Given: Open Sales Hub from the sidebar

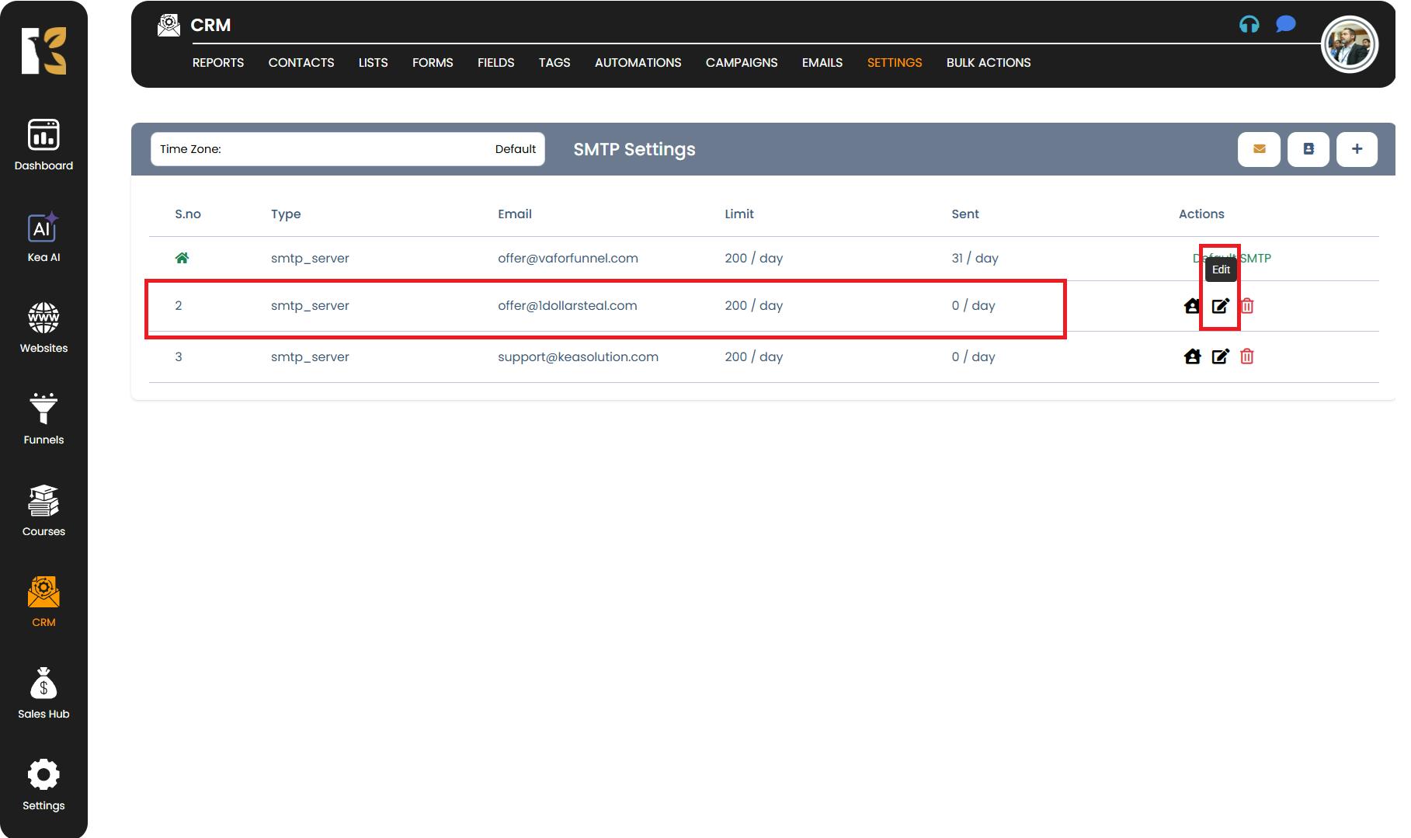Looking at the screenshot, I should [43, 694].
